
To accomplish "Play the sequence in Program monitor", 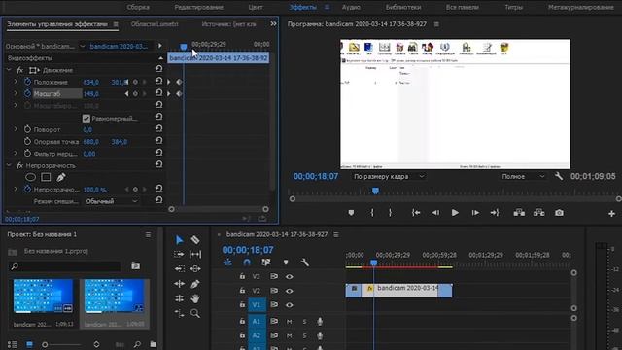I will point(455,213).
